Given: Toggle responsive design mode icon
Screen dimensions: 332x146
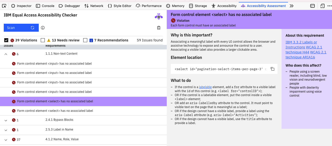Looking at the screenshot, I should point(322,6).
